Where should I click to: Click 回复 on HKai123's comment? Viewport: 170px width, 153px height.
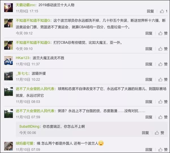[x=149, y=64]
